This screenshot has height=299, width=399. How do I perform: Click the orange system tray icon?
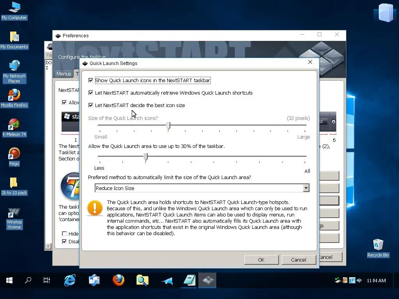pos(345,280)
